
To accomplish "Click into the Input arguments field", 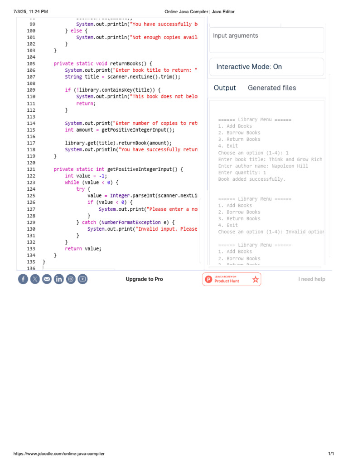I will point(266,40).
